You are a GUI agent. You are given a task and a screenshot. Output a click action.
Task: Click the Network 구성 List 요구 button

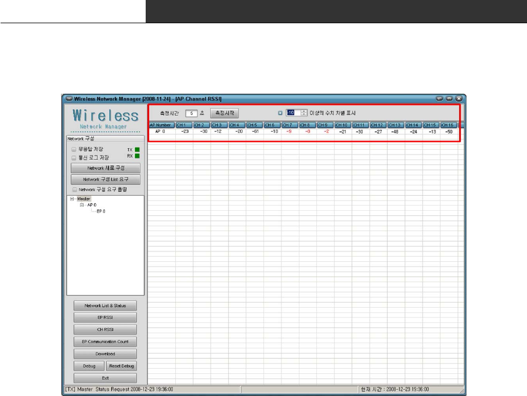pyautogui.click(x=106, y=179)
